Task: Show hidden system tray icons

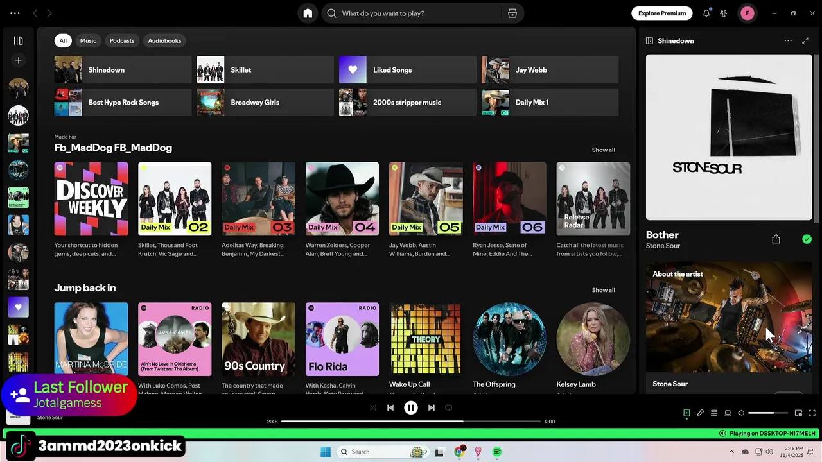Action: pos(732,451)
